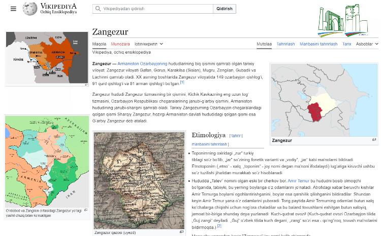Select the Tahrirlash tab
The image size is (381, 236).
(x=285, y=44)
